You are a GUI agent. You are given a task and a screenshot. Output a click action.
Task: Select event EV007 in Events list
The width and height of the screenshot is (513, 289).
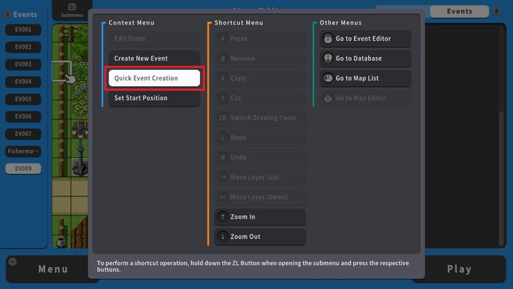point(23,133)
